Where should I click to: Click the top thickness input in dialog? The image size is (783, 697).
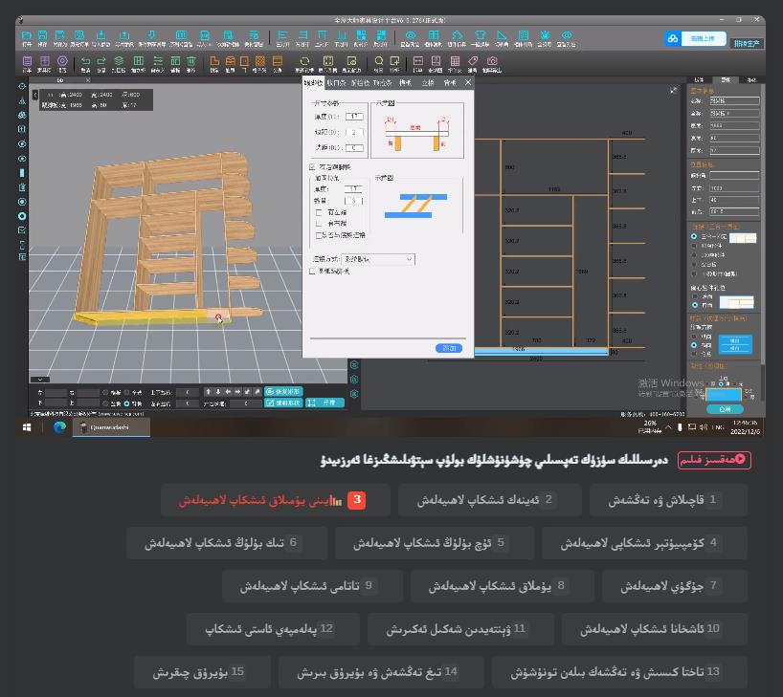(x=354, y=117)
